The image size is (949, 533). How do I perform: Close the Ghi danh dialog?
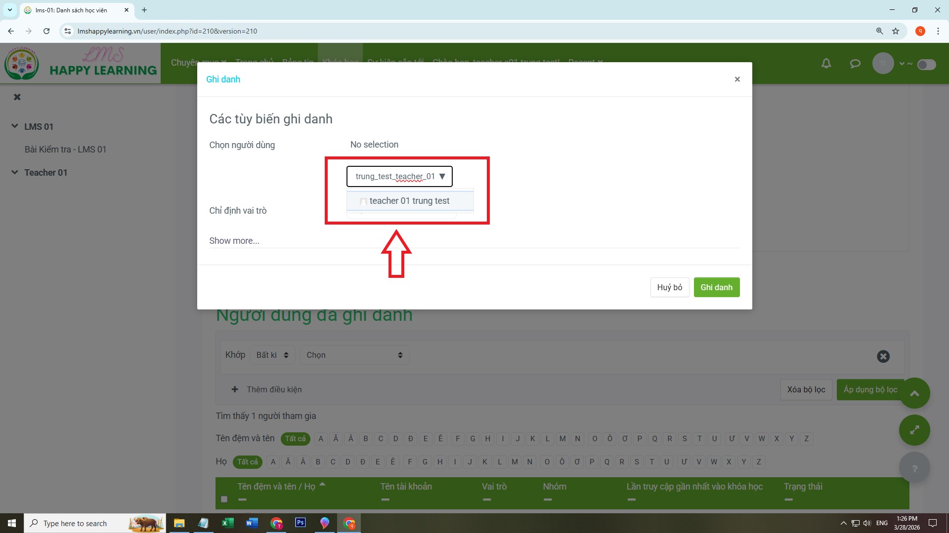(737, 79)
